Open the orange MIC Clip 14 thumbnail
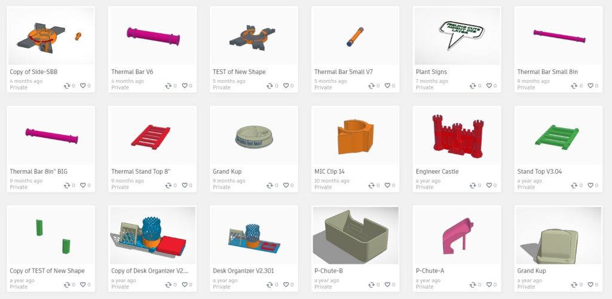Screen dimensions: 612x299 tap(356, 135)
